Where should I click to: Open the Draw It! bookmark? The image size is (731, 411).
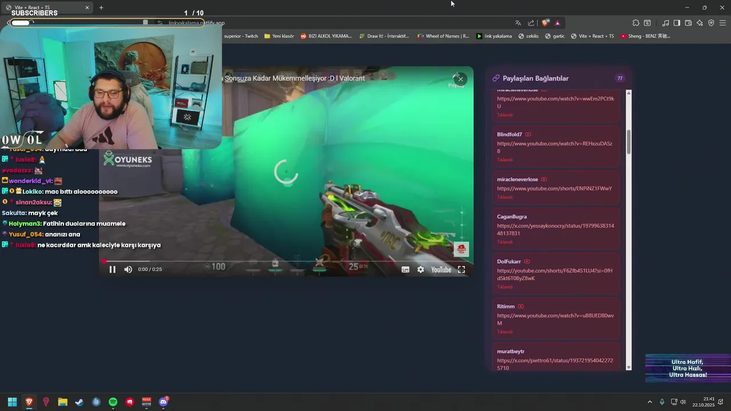pyautogui.click(x=384, y=36)
